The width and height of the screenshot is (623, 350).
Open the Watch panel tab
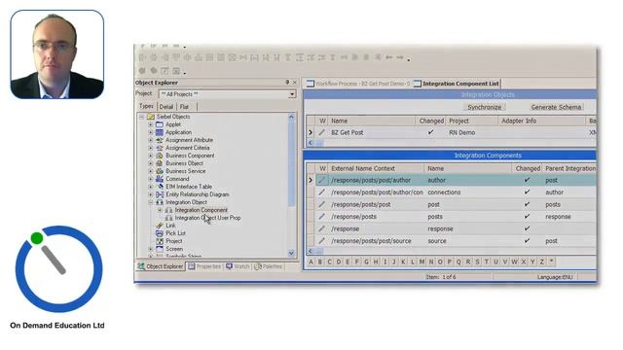click(x=238, y=266)
